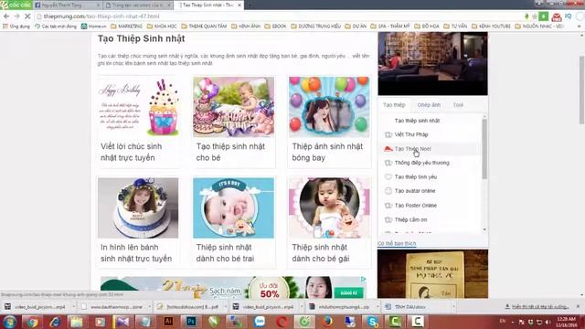The image size is (585, 329).
Task: Click the bookmark star icon in address bar
Action: point(535,16)
